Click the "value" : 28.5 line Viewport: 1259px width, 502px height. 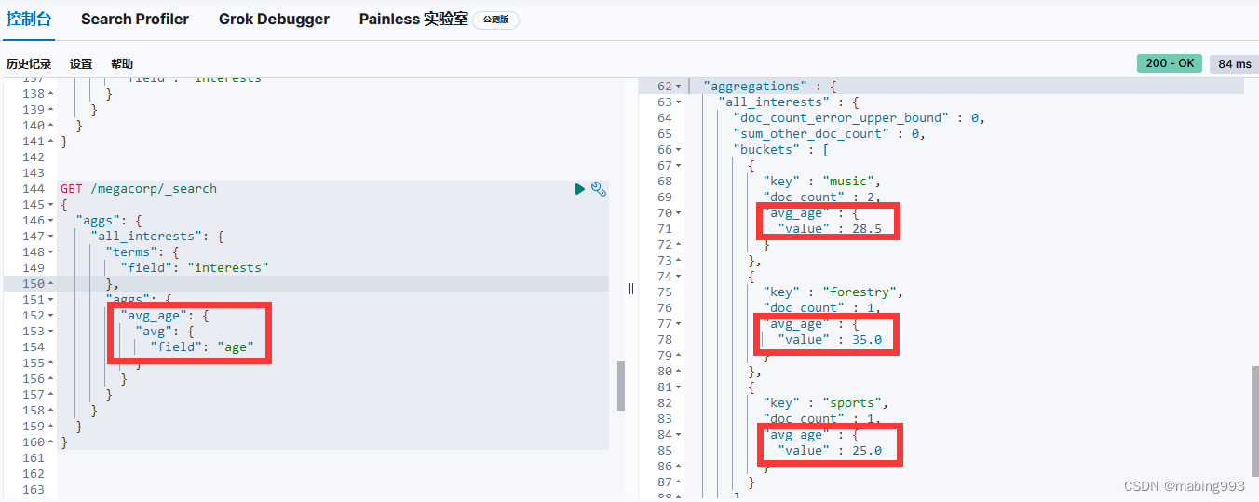(829, 229)
